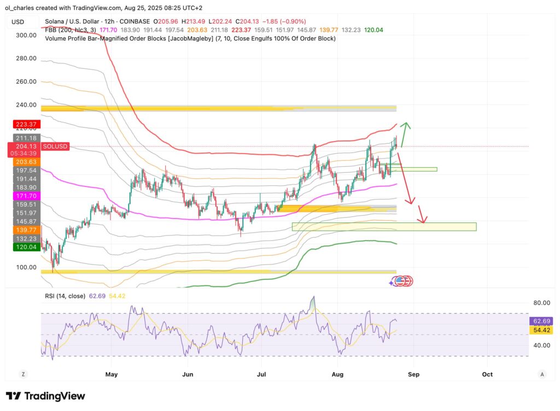Viewport: 560px width, 411px height.
Task: Open the TradingView logo
Action: point(45,396)
